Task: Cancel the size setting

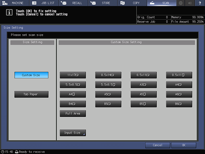Action: click(x=157, y=145)
